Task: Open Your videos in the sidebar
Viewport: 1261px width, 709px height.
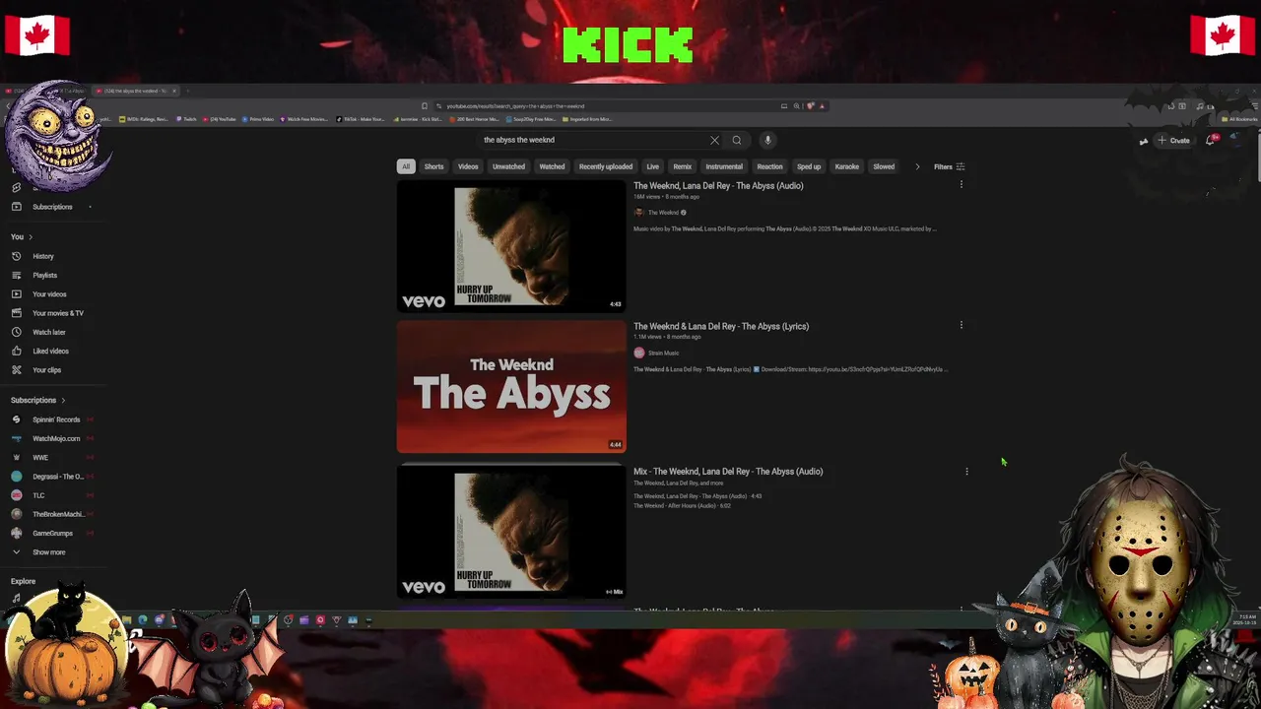Action: pos(49,294)
